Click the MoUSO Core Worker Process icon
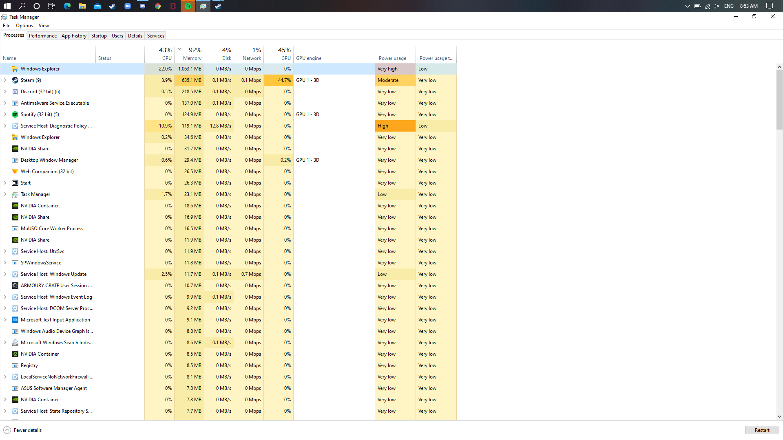This screenshot has height=440, width=783. point(15,229)
